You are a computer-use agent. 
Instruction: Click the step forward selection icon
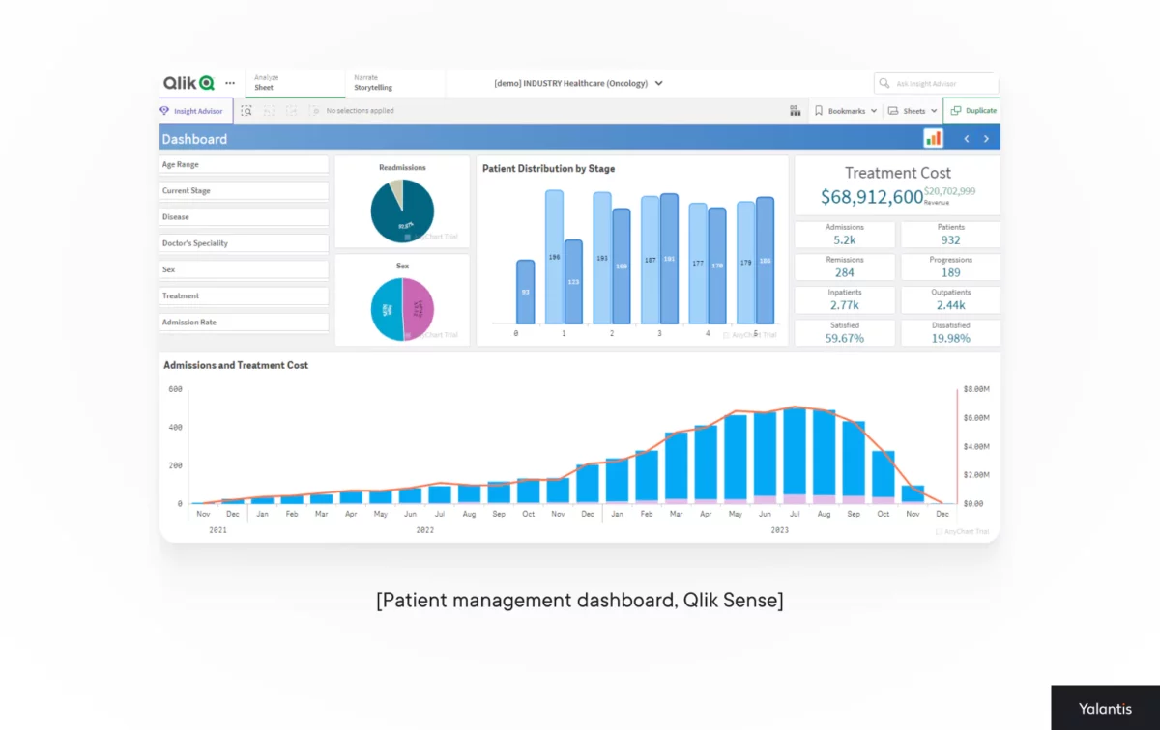(291, 110)
